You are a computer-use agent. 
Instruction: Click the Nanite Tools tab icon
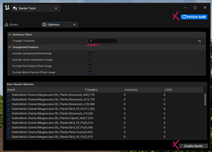pos(15,8)
